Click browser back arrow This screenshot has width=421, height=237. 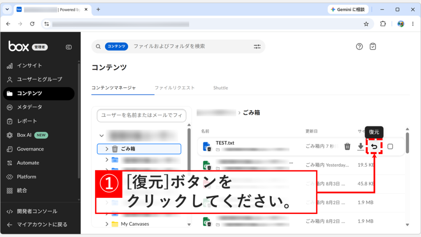coord(8,24)
